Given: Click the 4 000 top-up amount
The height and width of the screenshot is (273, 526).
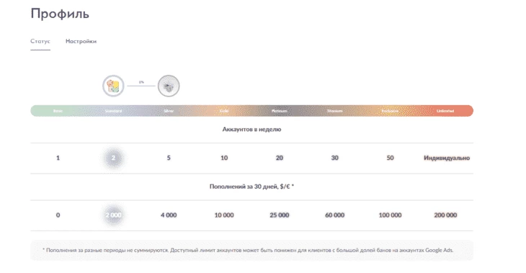Looking at the screenshot, I should tap(169, 215).
